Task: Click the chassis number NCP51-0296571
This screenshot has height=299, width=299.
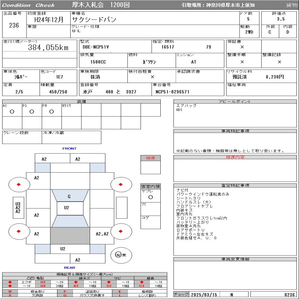Action: tap(172, 92)
